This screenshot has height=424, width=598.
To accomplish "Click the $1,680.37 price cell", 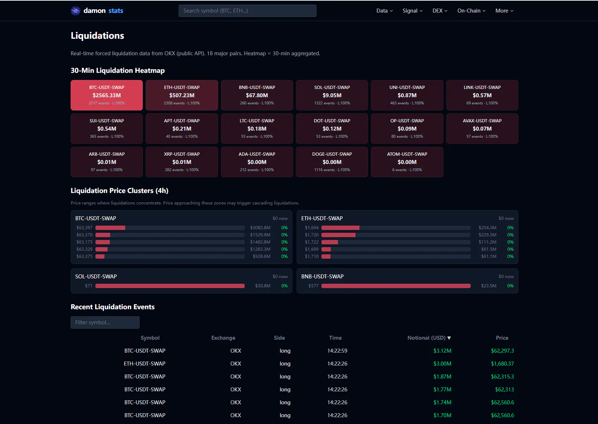I will 502,364.
